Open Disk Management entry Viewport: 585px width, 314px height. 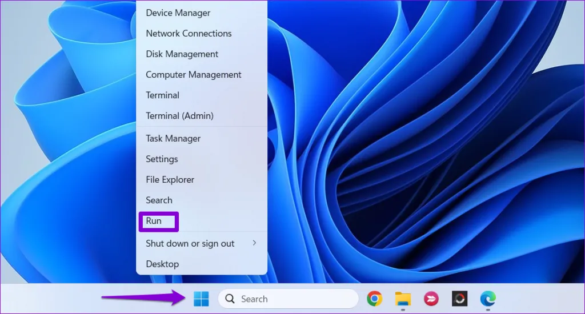(182, 54)
